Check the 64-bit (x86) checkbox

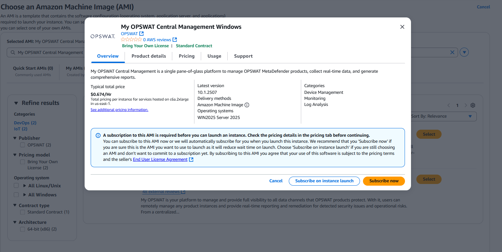[x=22, y=229]
